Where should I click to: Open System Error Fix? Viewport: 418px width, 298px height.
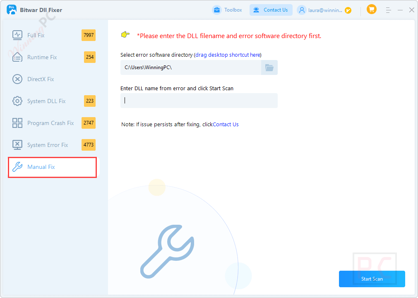click(17, 145)
